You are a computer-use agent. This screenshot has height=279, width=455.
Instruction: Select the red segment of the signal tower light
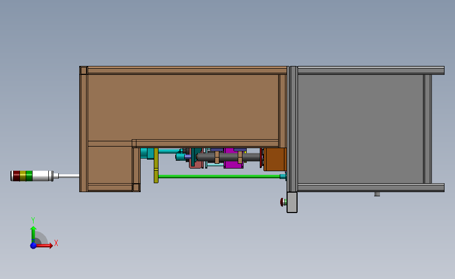(x=17, y=176)
